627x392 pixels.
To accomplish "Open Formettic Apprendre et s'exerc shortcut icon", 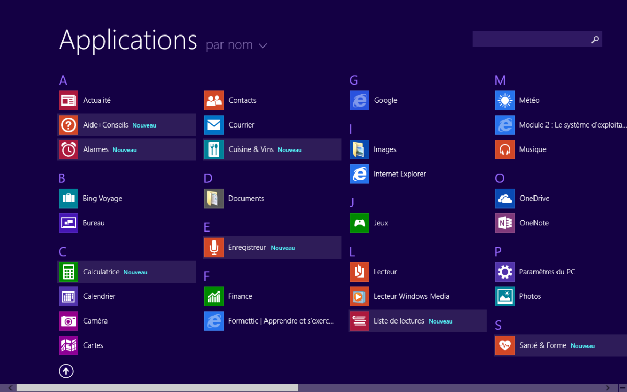I will (x=214, y=321).
